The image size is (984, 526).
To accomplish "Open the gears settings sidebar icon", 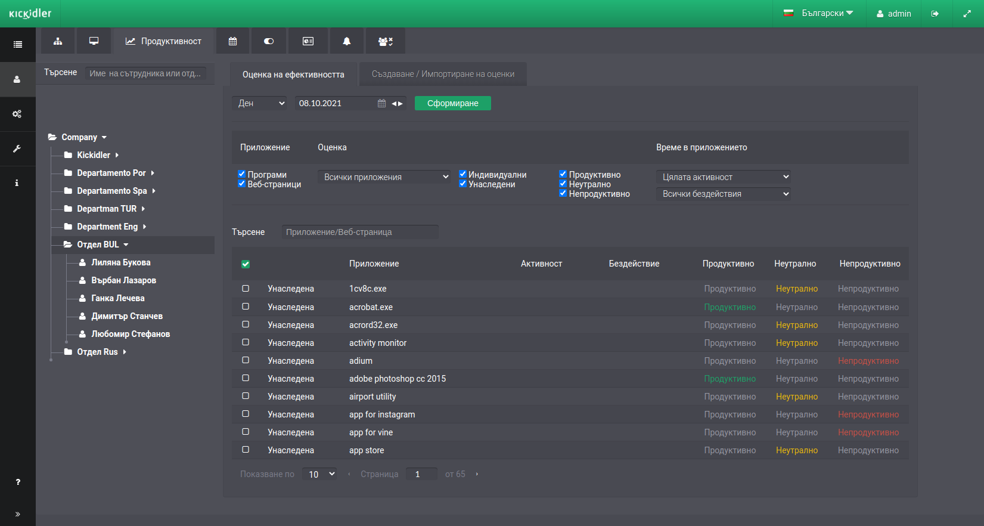I will (x=18, y=114).
